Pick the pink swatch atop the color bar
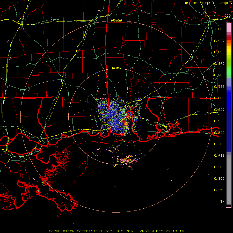This screenshot has height=233, width=233. pos(229,28)
